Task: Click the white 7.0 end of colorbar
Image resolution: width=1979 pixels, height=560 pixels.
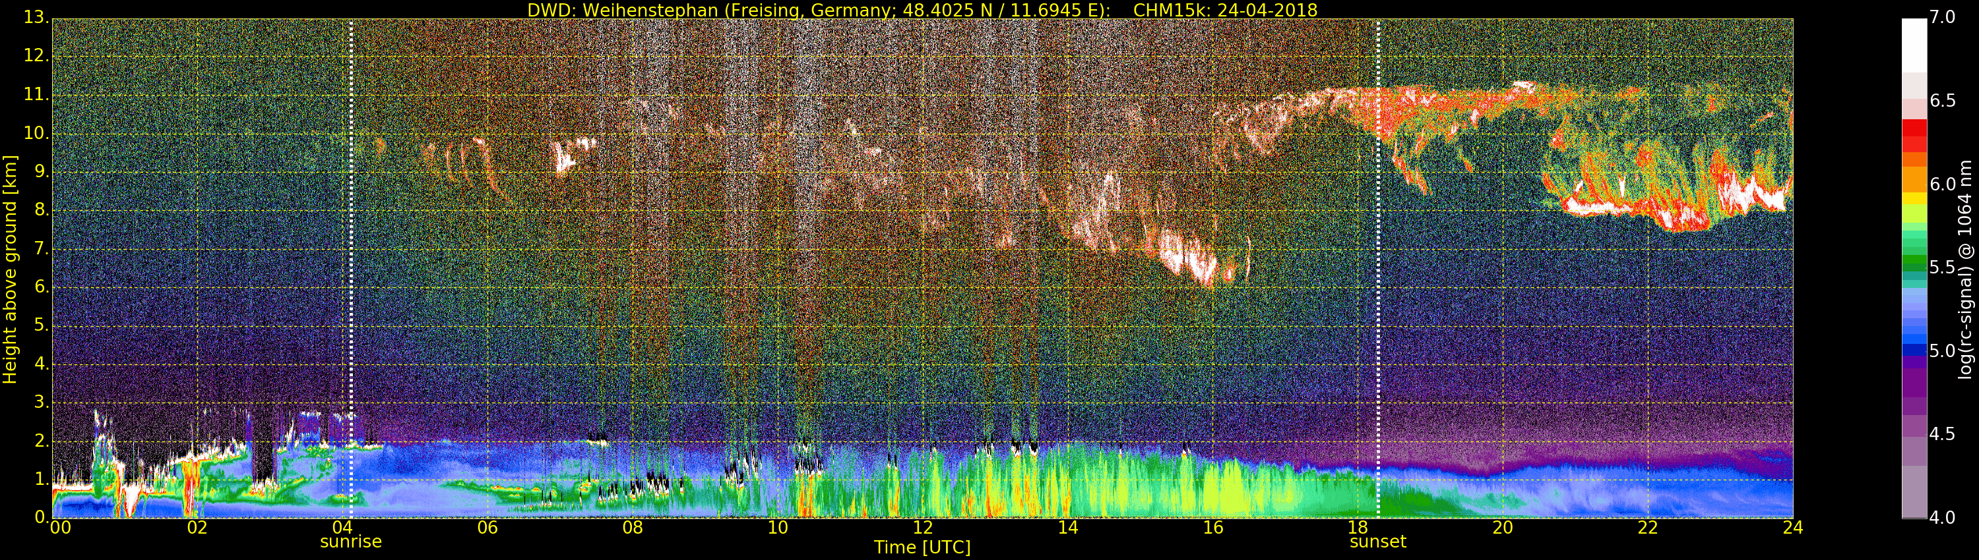Action: click(x=1914, y=45)
